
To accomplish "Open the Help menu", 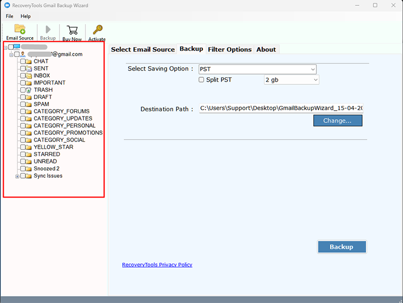I will (25, 16).
